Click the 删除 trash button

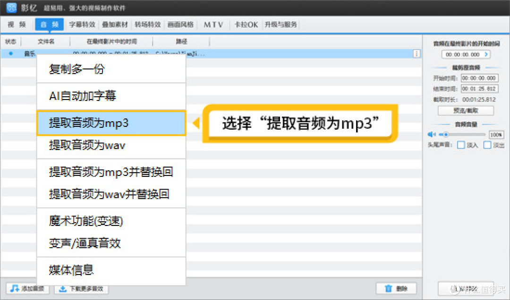(x=396, y=288)
